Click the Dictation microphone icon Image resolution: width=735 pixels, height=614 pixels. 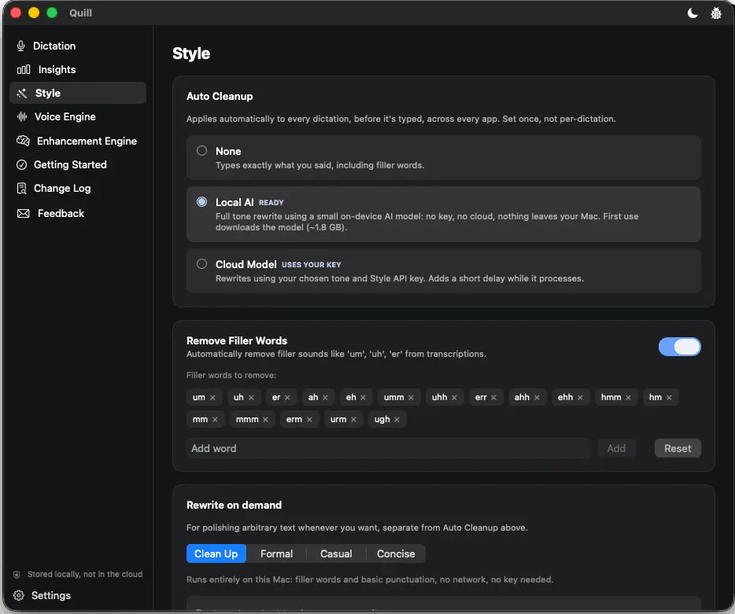(20, 46)
